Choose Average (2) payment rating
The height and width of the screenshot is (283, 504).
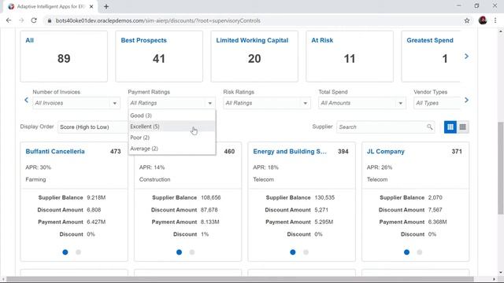coord(172,149)
